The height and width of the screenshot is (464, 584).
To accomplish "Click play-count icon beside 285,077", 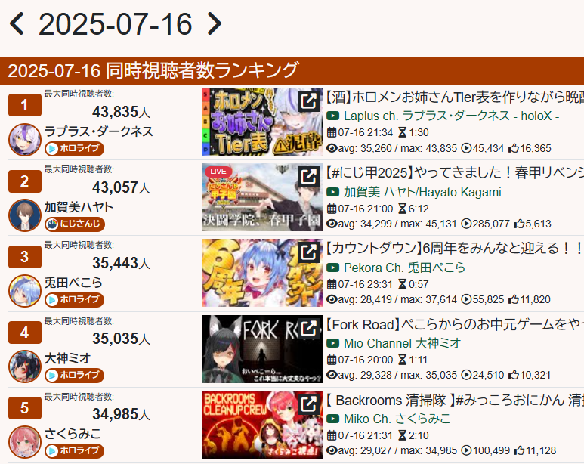I will point(466,224).
